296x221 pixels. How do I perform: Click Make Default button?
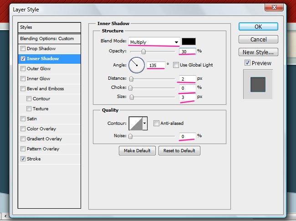[137, 150]
